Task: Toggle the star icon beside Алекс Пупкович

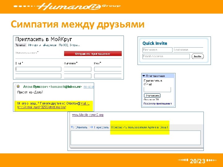Action: [18, 86]
